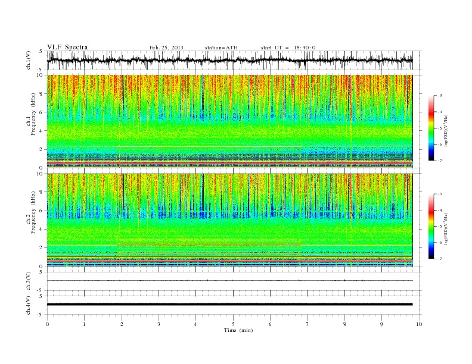472x364 pixels.
Task: Click the "8" kHz tick on ch.1 frequency axis
Action: pyautogui.click(x=42, y=94)
